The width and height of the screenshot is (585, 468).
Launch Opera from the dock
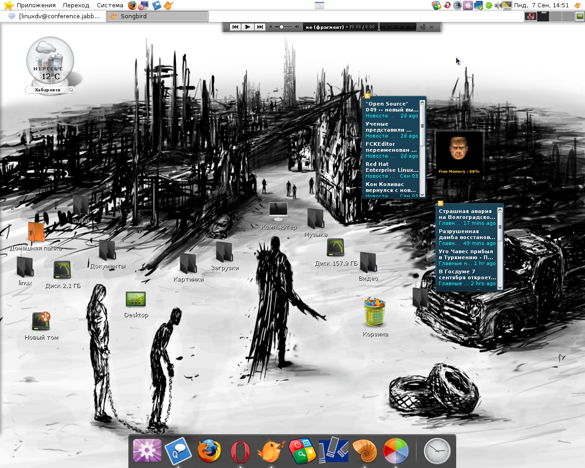[x=240, y=452]
